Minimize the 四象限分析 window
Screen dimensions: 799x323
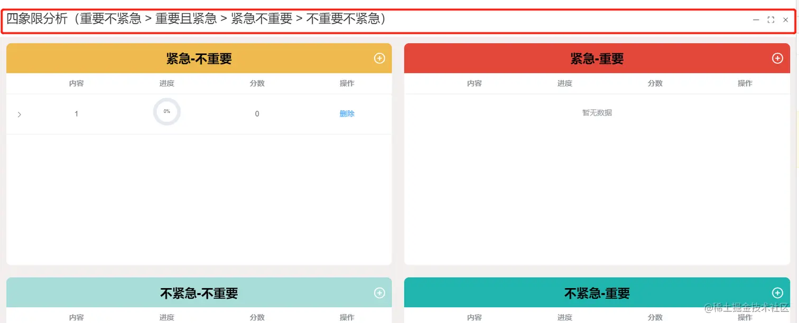point(756,20)
